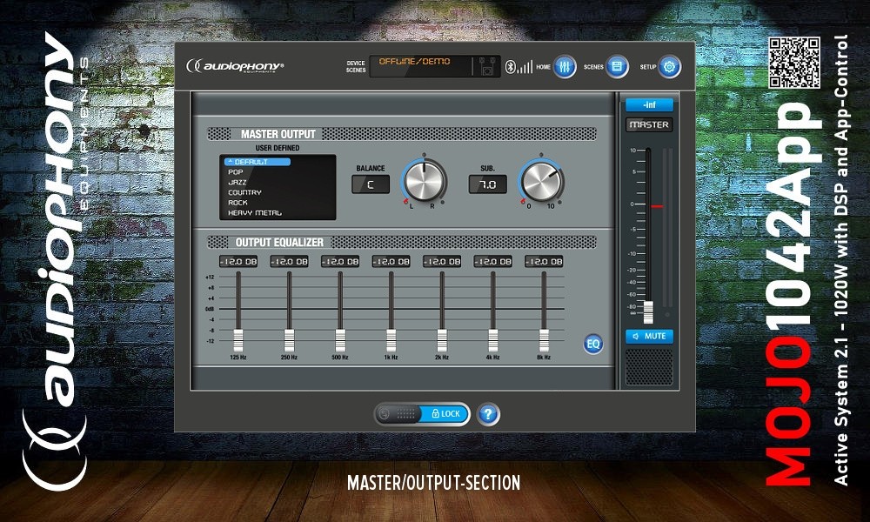
Task: Select the DEFAULT preset
Action: tap(258, 162)
